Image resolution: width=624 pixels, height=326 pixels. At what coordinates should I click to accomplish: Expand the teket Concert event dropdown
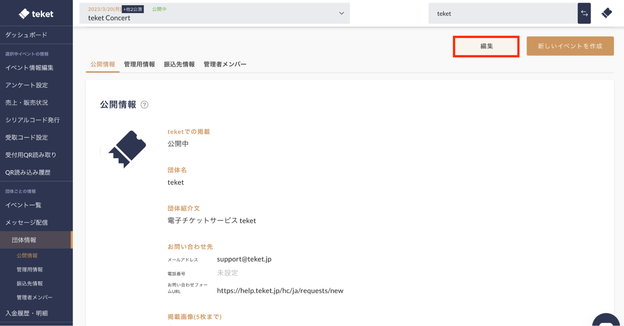[341, 13]
